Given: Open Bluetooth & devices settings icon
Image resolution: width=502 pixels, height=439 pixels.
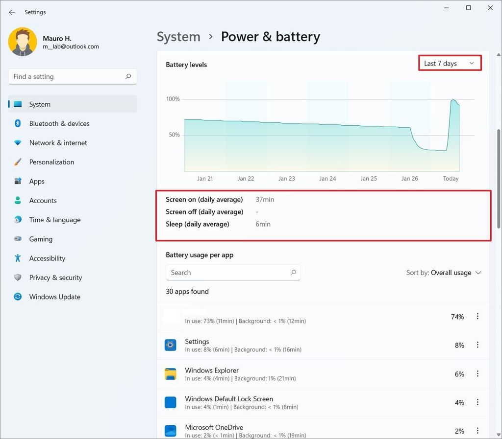Looking at the screenshot, I should (x=16, y=123).
